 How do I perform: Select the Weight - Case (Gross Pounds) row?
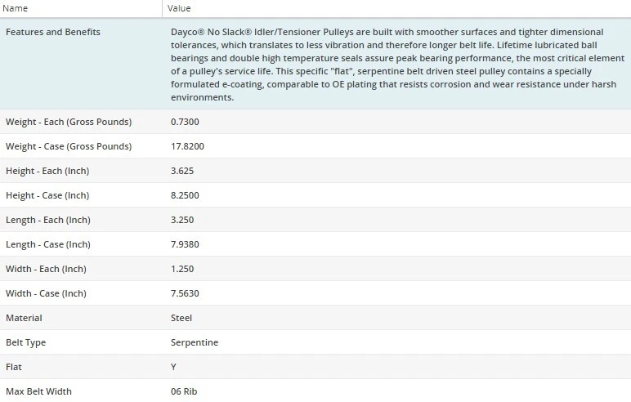(x=69, y=146)
